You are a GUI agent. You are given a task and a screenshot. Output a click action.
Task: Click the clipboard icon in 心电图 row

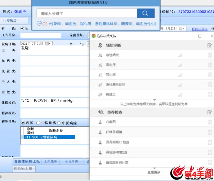[210, 122]
